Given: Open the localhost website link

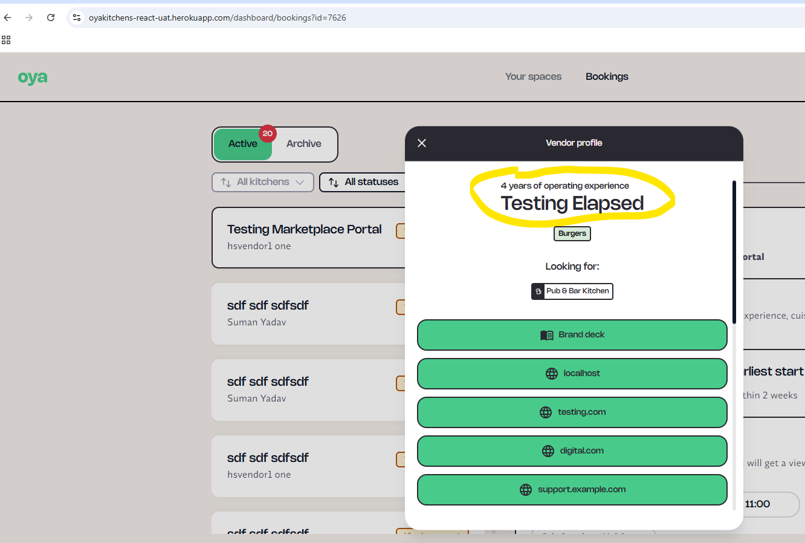Looking at the screenshot, I should point(572,374).
